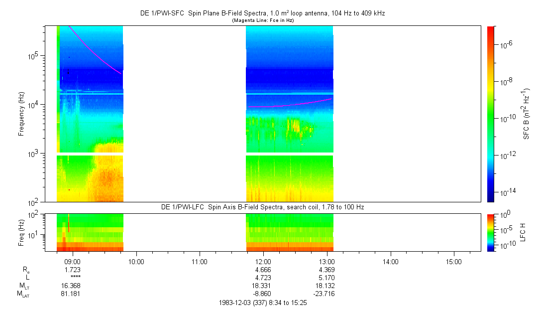539x309 pixels.
Task: Click the 09:00 time axis tick label
Action: pyautogui.click(x=73, y=261)
